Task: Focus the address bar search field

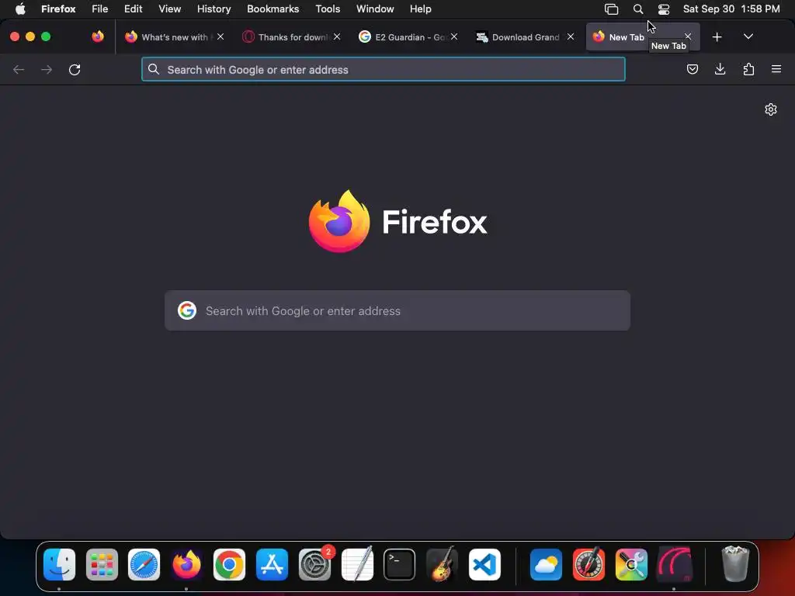Action: coord(384,69)
